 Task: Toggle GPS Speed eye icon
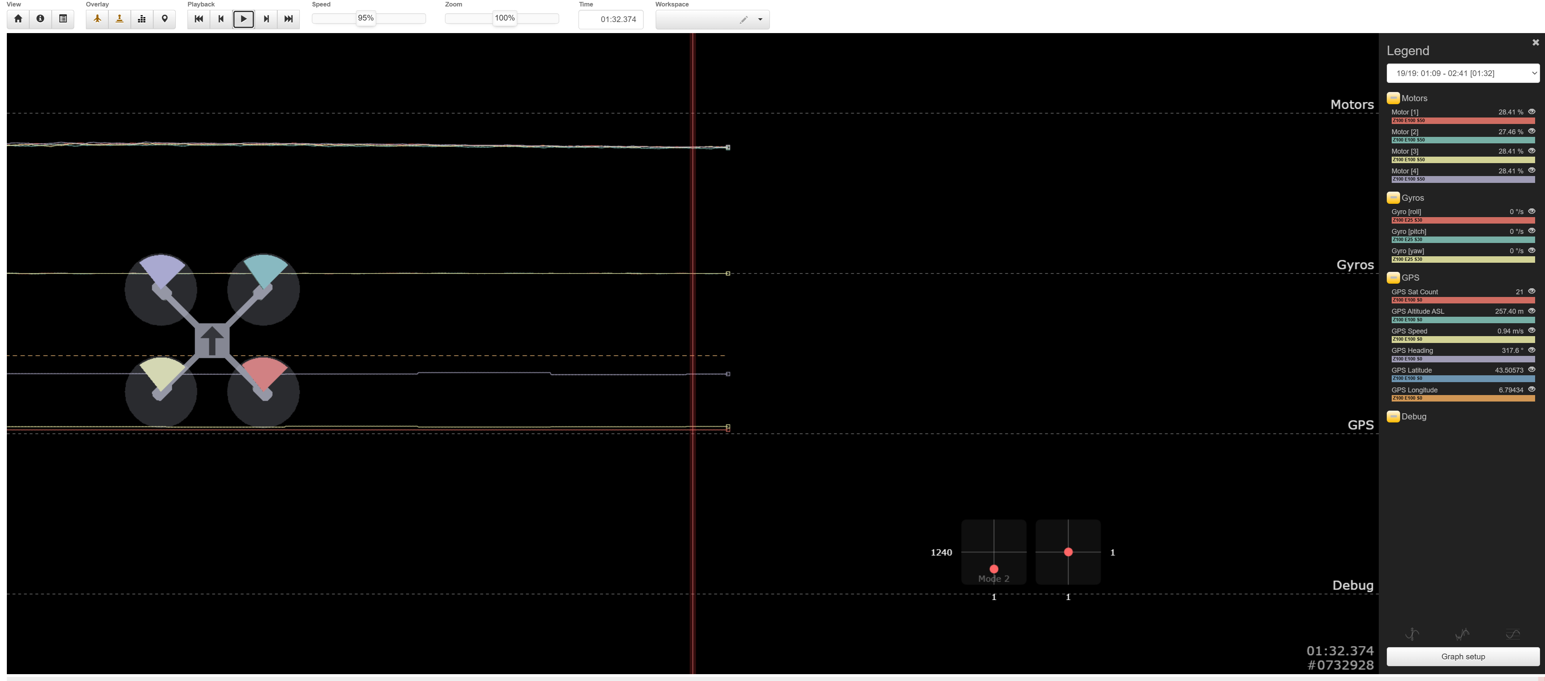[1531, 330]
